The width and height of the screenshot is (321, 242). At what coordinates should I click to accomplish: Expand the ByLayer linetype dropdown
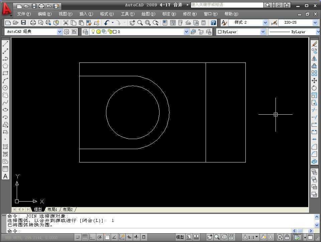point(318,32)
